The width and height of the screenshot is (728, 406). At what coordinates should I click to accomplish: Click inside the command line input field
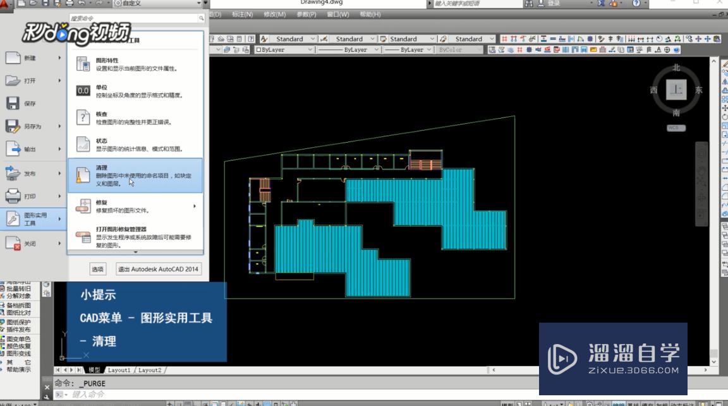[x=158, y=393]
